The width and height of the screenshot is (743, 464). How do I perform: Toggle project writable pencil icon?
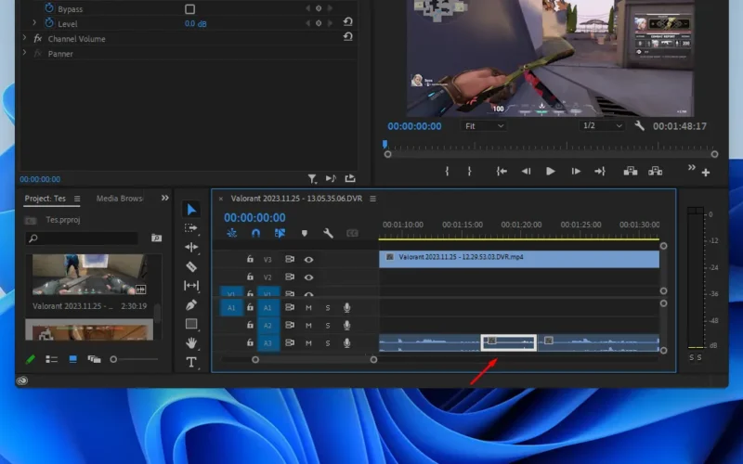click(x=31, y=359)
